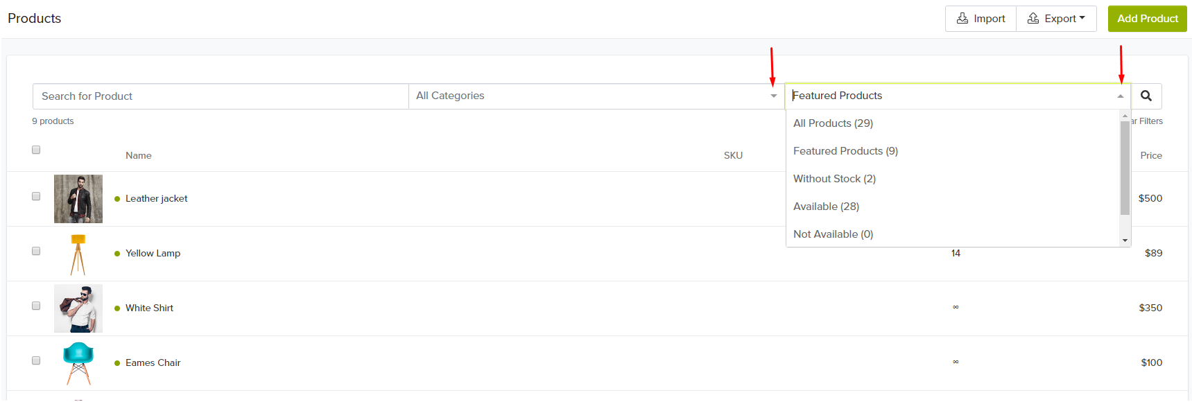Open the Yellow Lamp product image
1192x402 pixels.
78,254
